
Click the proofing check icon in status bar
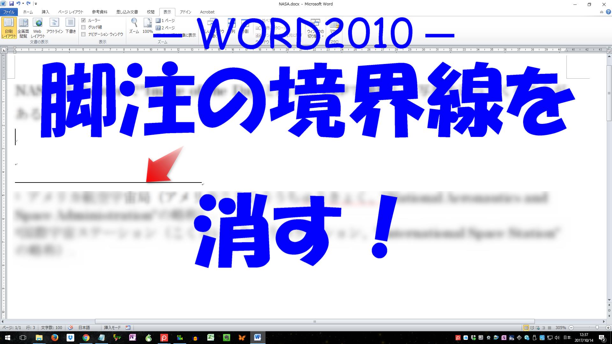(x=71, y=327)
